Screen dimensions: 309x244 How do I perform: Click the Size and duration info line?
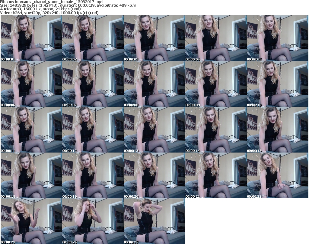click(68, 5)
